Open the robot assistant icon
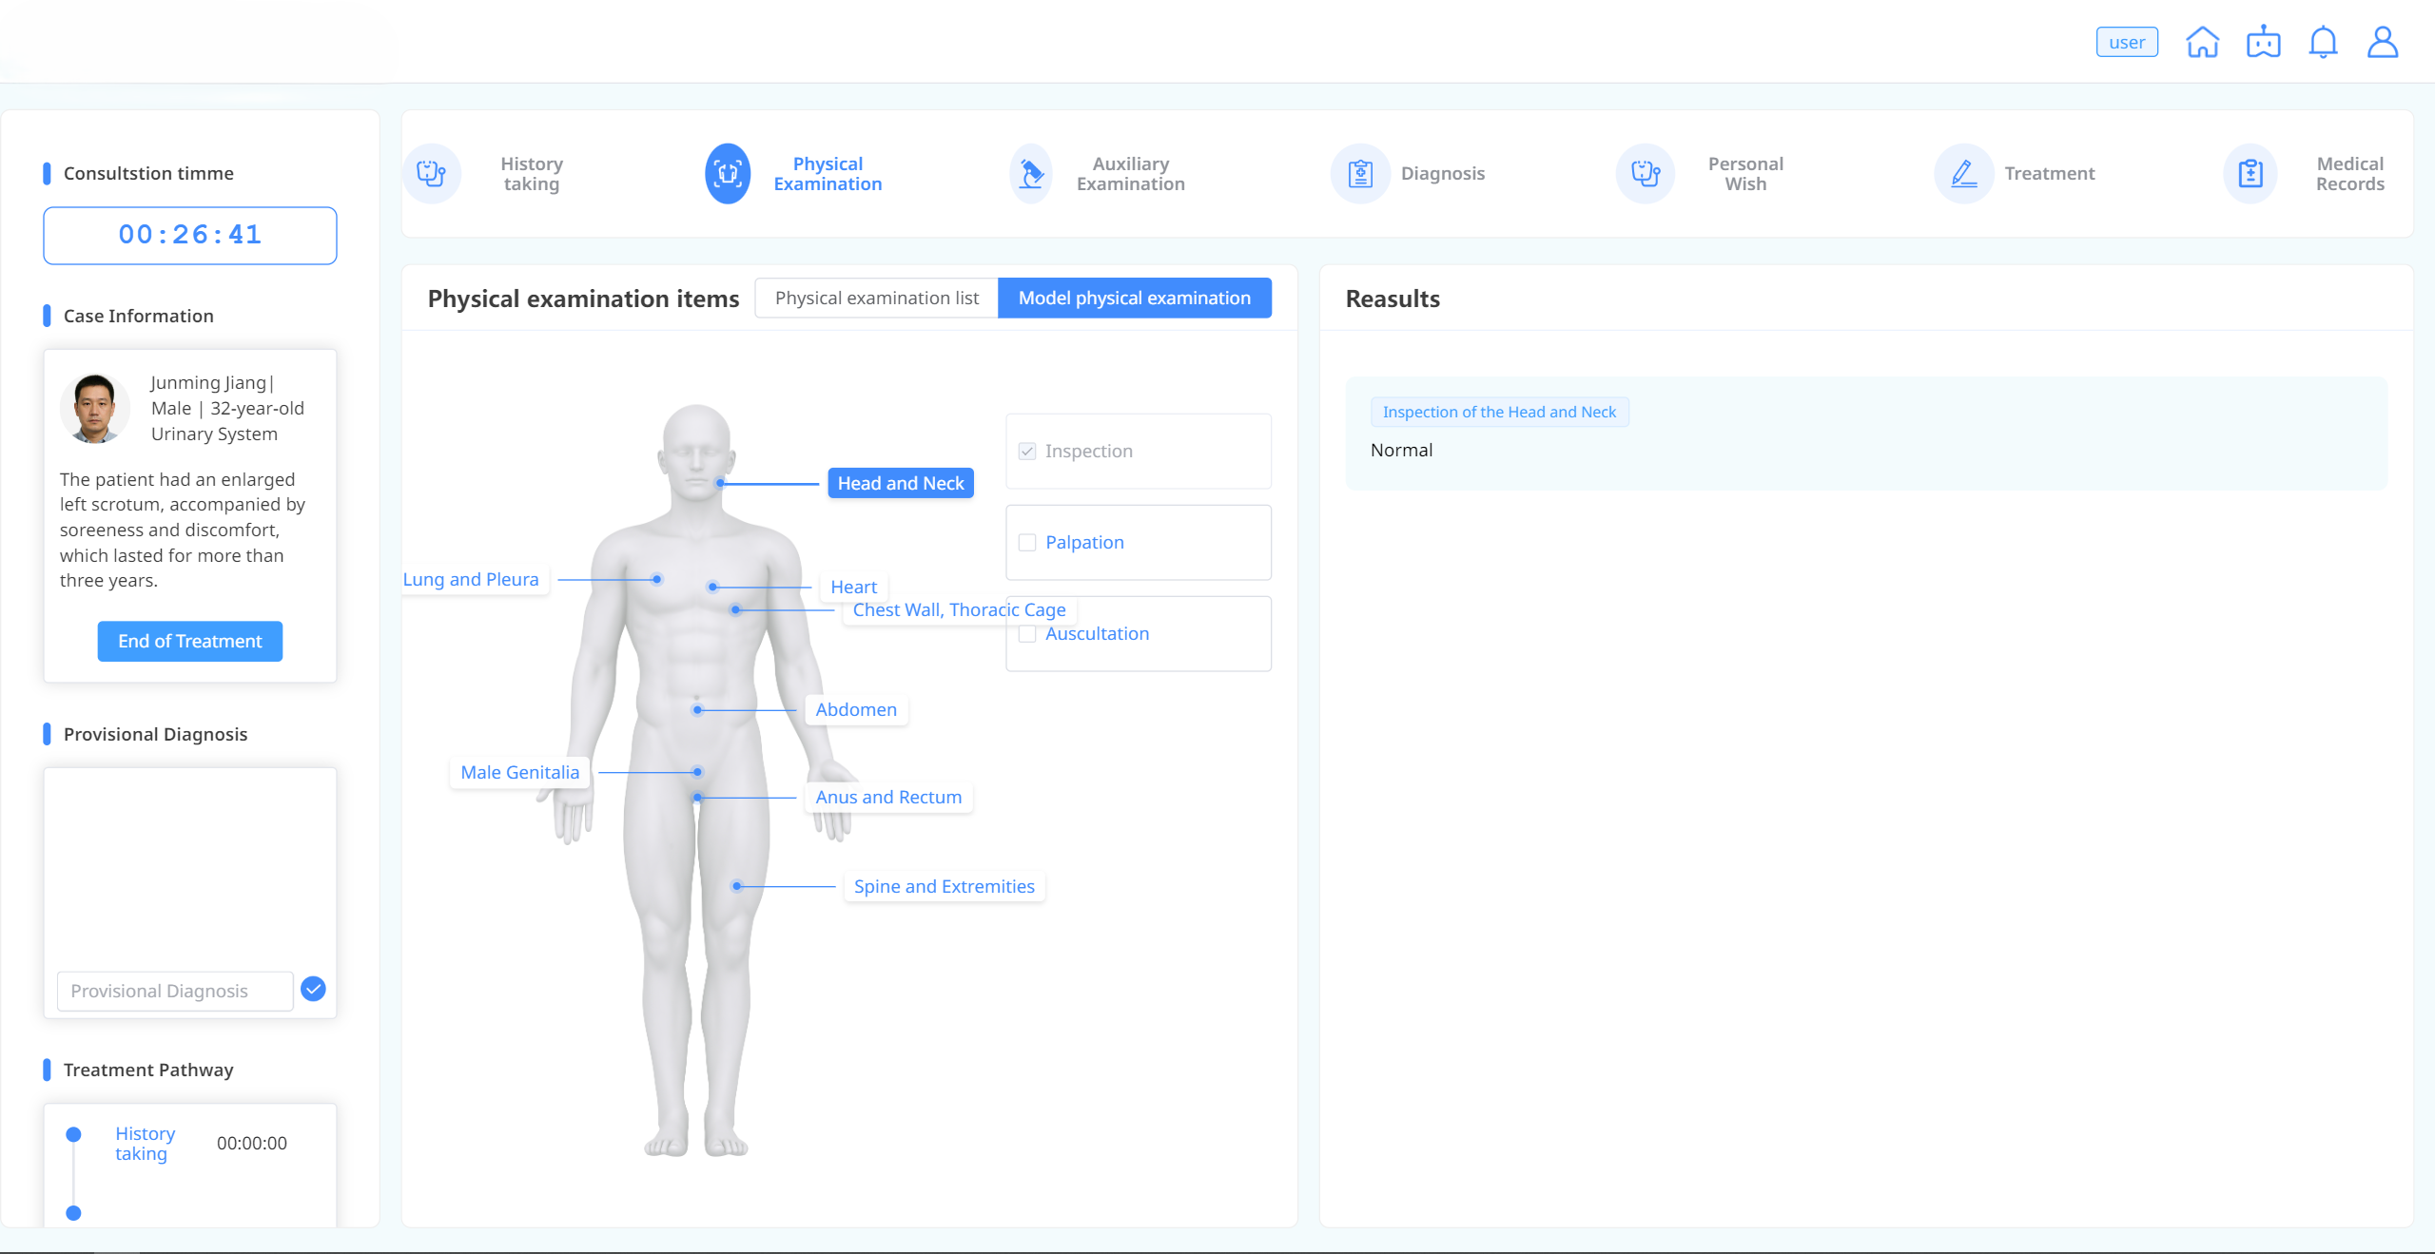The image size is (2435, 1254). coord(2263,43)
